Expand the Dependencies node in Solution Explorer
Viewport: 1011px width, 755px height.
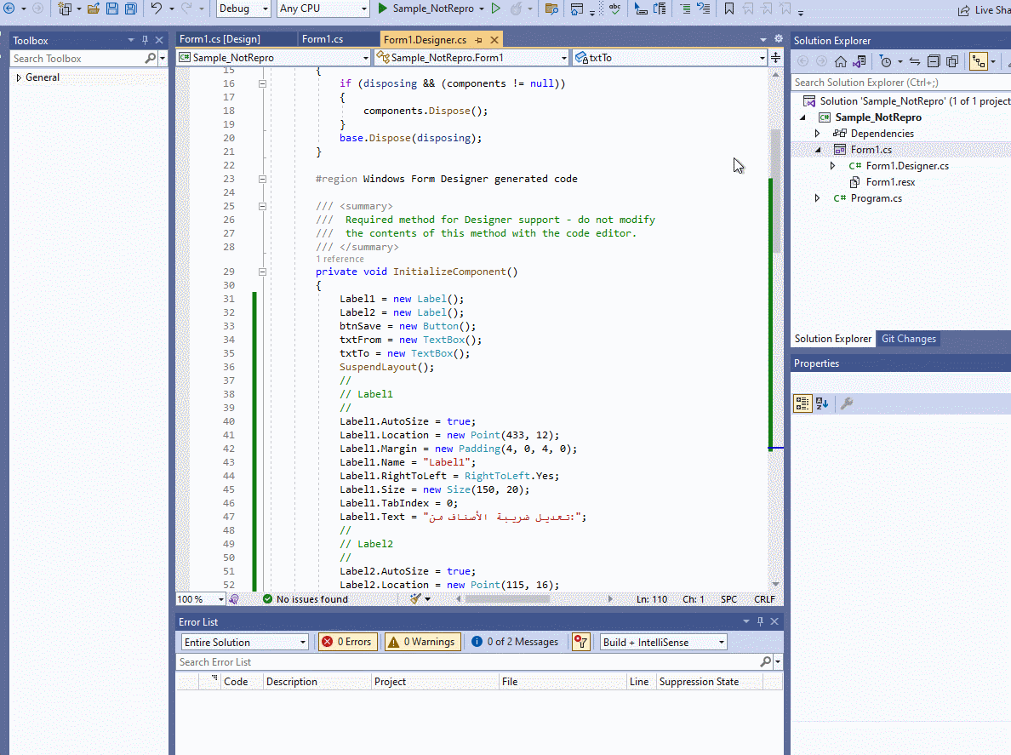click(x=816, y=133)
